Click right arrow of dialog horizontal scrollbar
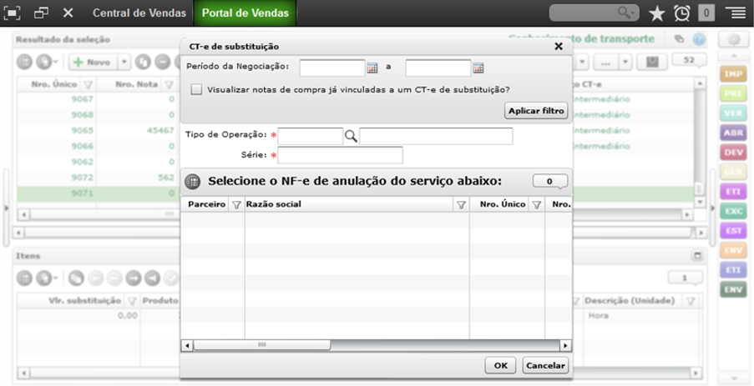The image size is (754, 386). pyautogui.click(x=566, y=345)
